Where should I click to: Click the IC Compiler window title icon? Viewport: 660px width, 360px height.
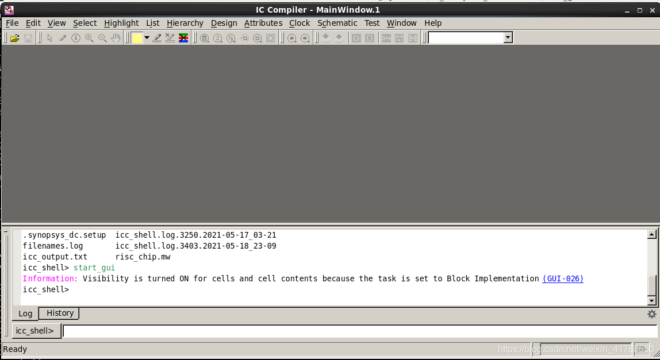pos(9,10)
